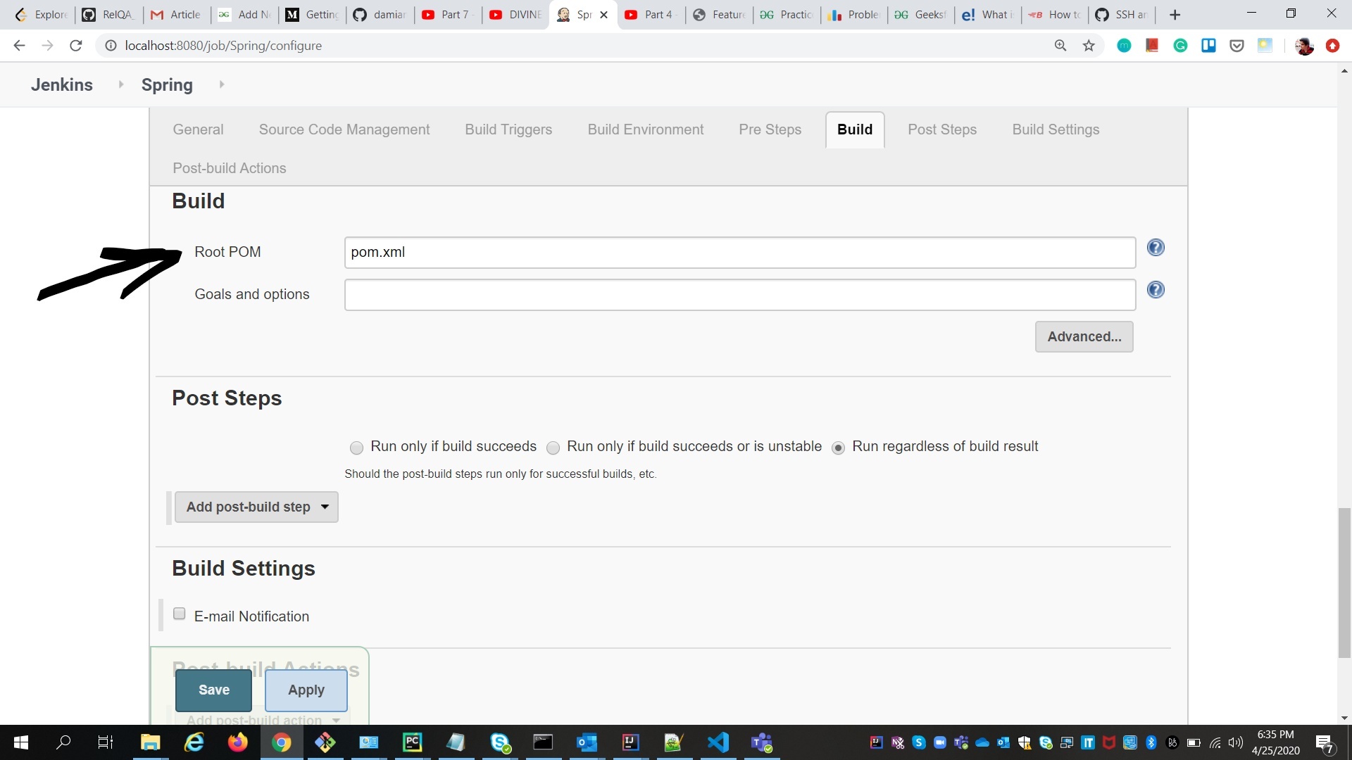The width and height of the screenshot is (1352, 760).
Task: Click the Advanced... button
Action: 1084,336
